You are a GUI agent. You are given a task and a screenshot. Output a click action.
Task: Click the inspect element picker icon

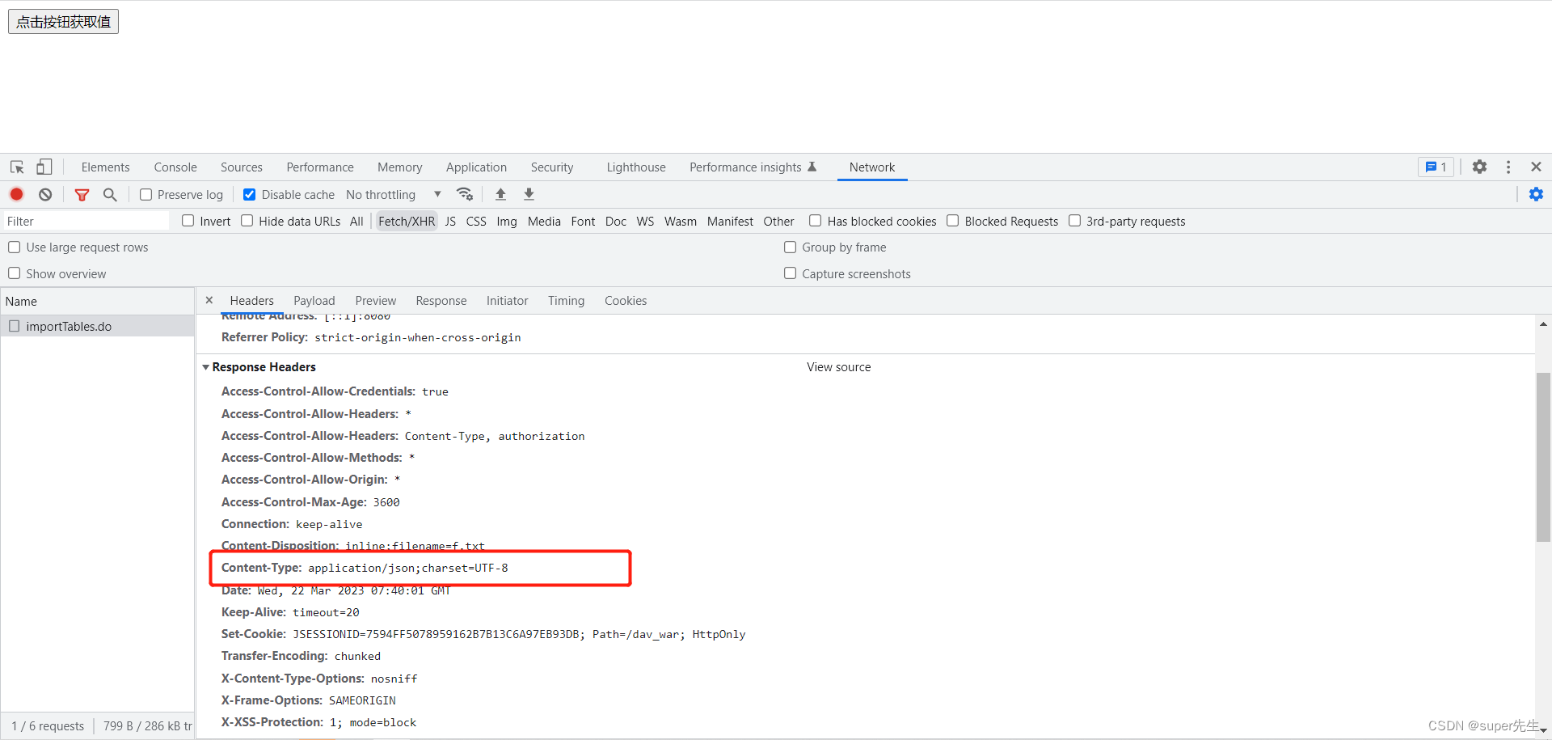pos(17,167)
